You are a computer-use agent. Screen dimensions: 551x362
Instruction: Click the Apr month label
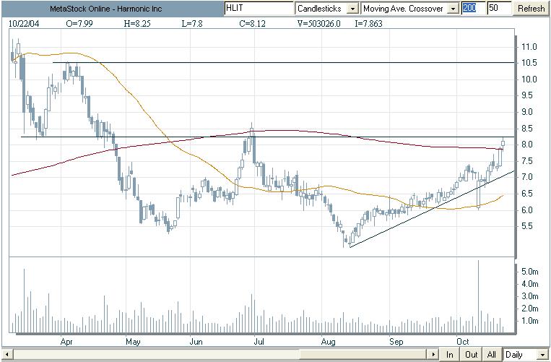[x=66, y=341]
